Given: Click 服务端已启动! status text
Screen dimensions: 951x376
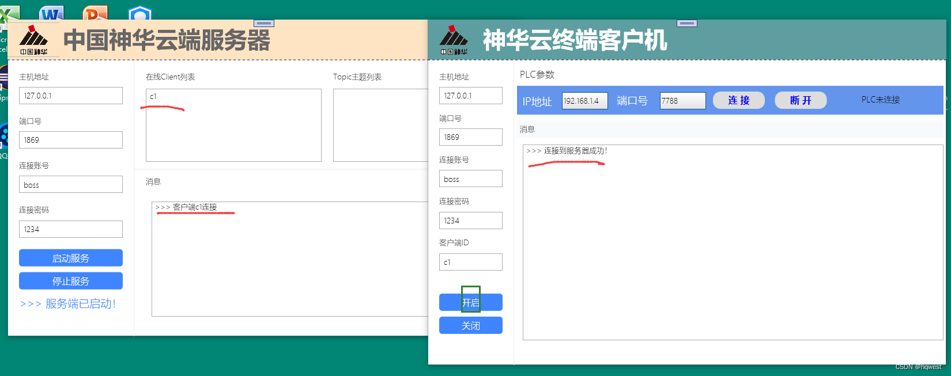Looking at the screenshot, I should pos(68,303).
